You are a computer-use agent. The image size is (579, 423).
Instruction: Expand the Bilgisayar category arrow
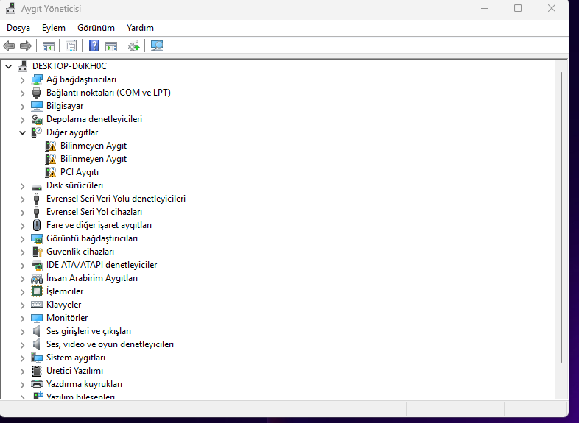coord(23,107)
